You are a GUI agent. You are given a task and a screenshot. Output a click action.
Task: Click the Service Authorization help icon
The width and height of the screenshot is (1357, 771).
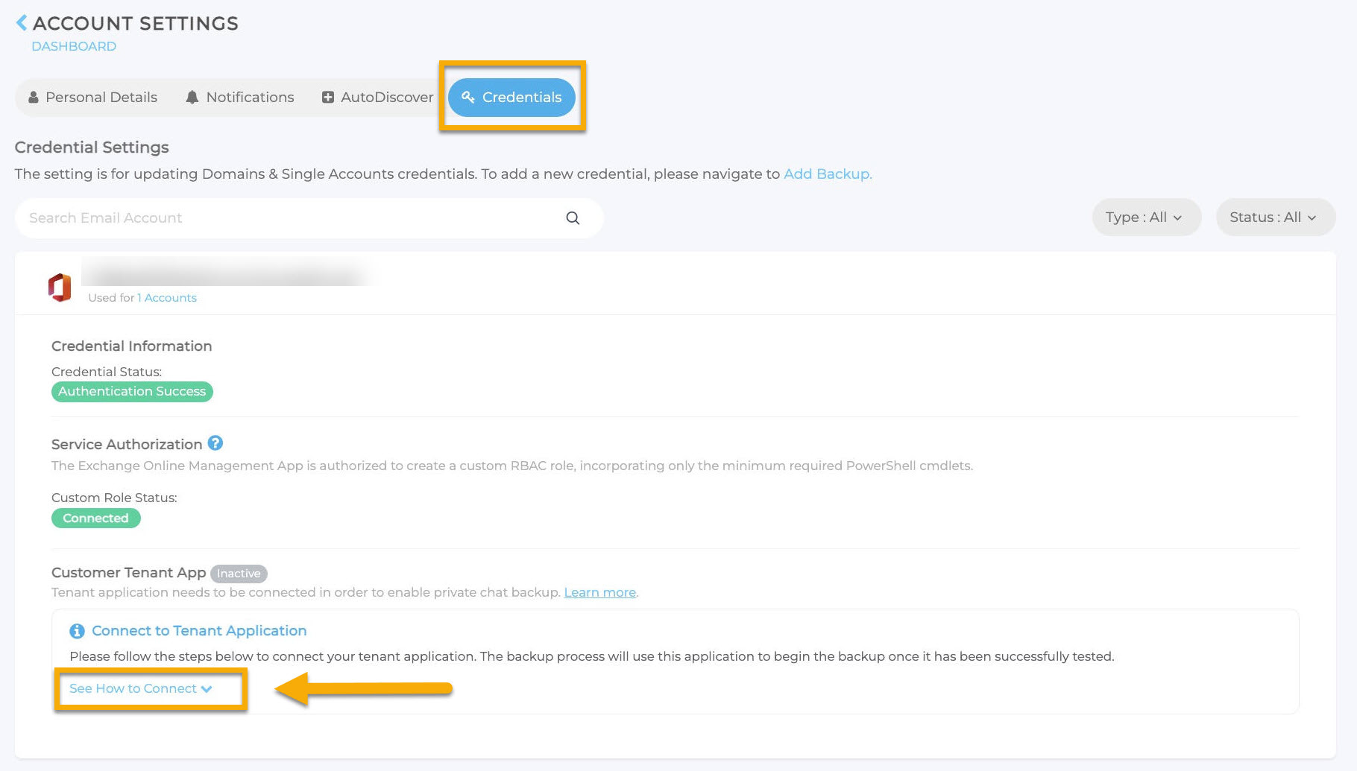point(215,443)
